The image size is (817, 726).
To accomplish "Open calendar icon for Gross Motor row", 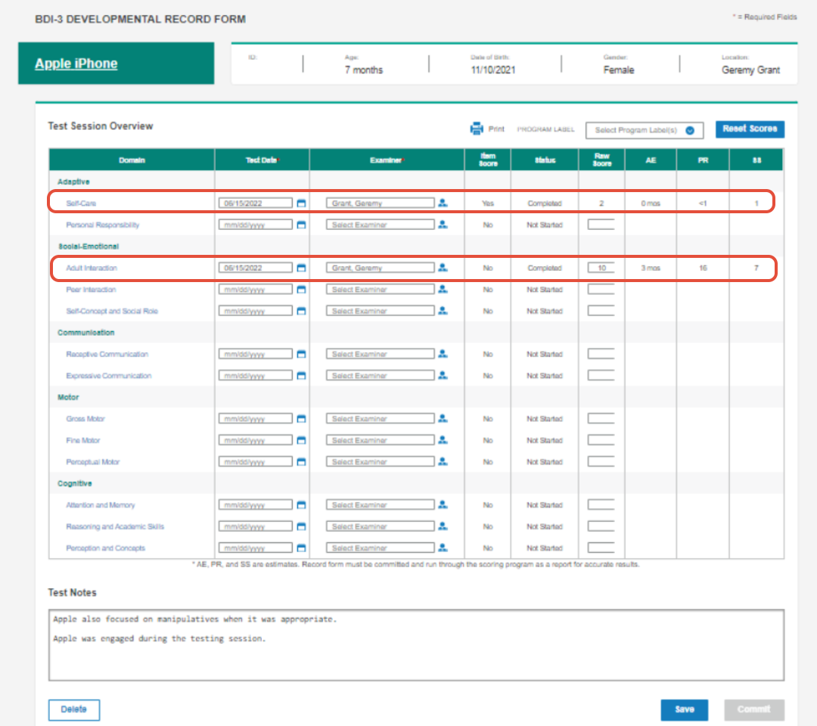I will pyautogui.click(x=301, y=419).
